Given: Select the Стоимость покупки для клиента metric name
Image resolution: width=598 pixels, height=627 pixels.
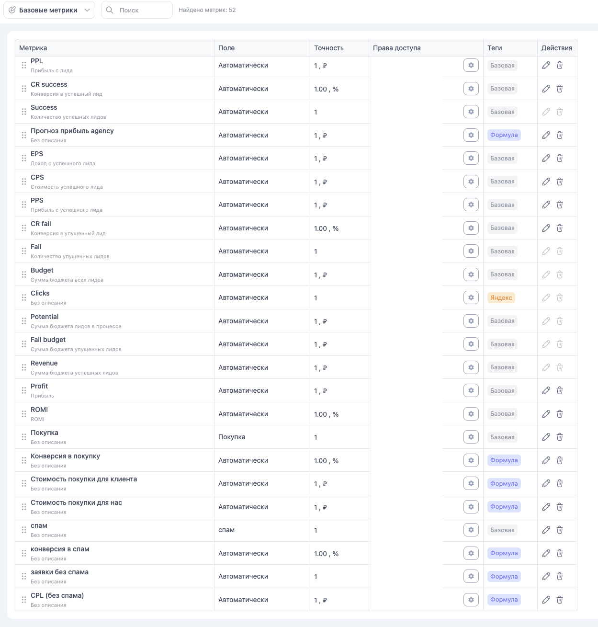Looking at the screenshot, I should 84,479.
